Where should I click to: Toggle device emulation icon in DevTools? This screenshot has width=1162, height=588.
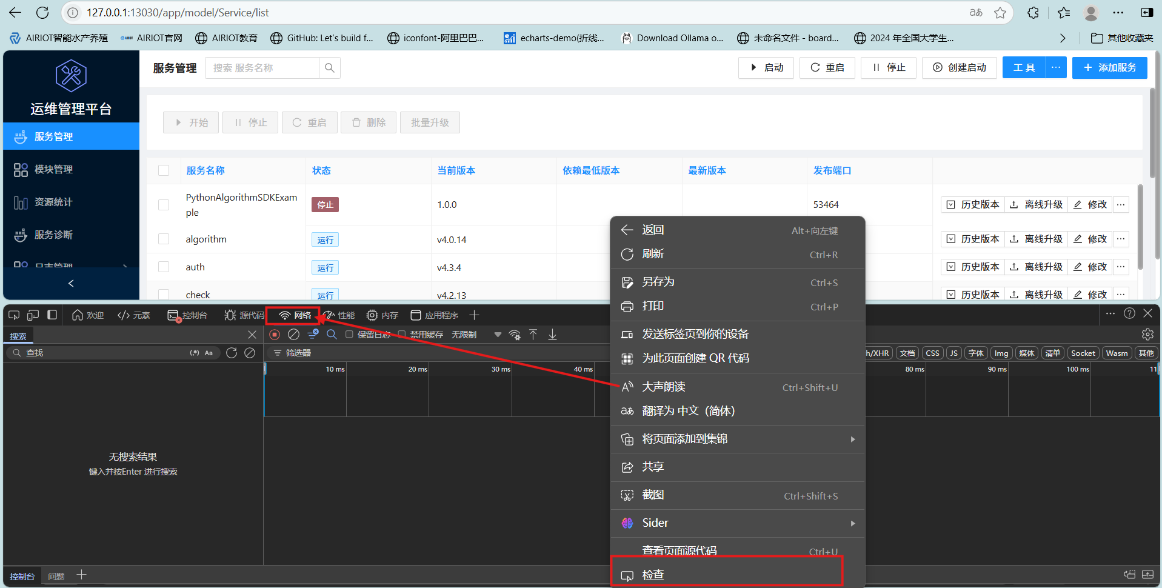(x=33, y=315)
